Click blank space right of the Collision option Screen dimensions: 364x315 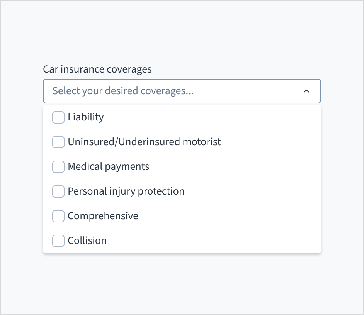(232, 241)
